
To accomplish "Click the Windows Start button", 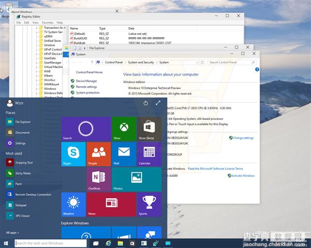I will (6, 243).
